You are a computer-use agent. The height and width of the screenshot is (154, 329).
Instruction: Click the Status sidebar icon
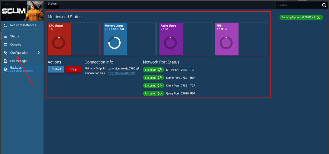coord(5,36)
